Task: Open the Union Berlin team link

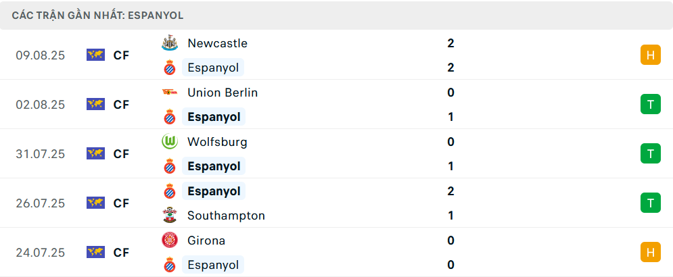Action: point(223,93)
